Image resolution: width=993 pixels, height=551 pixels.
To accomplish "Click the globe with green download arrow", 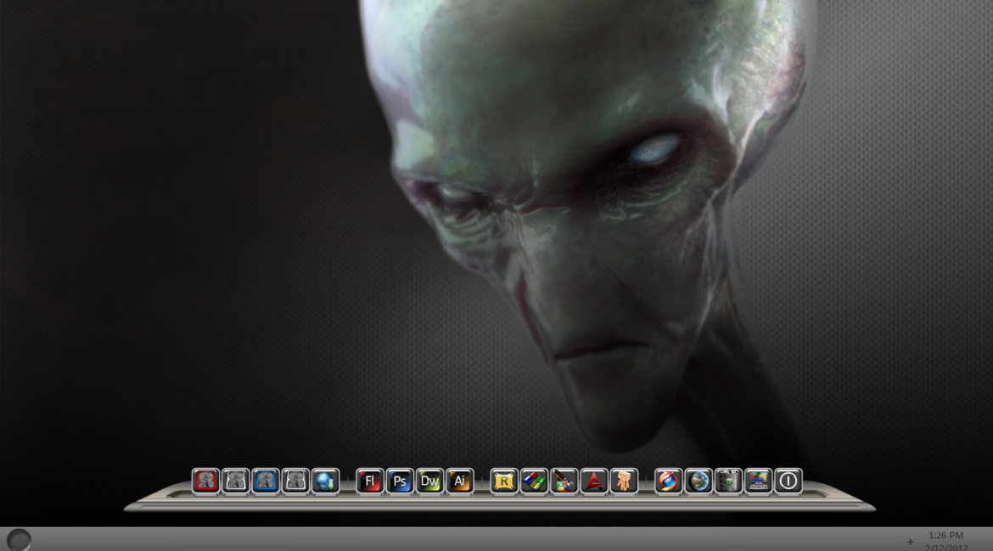I will tap(325, 481).
